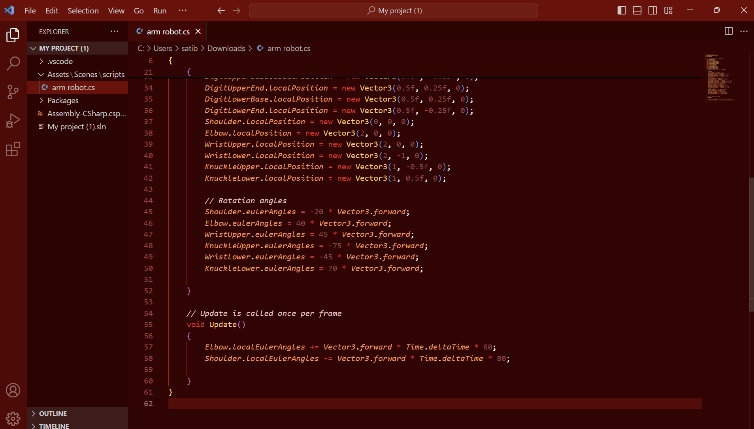
Task: Place cursor on empty line 62
Action: pos(435,404)
